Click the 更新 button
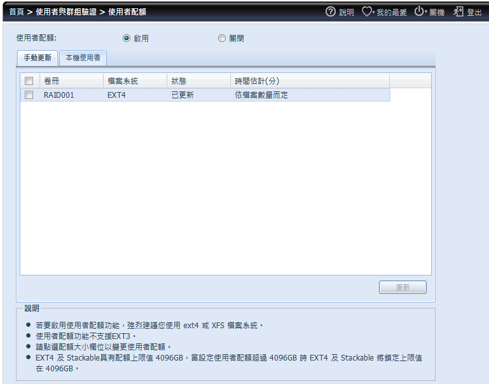 tap(403, 288)
